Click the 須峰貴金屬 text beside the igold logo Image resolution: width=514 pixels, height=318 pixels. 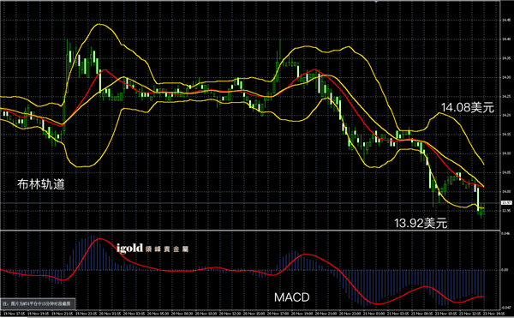tap(167, 249)
